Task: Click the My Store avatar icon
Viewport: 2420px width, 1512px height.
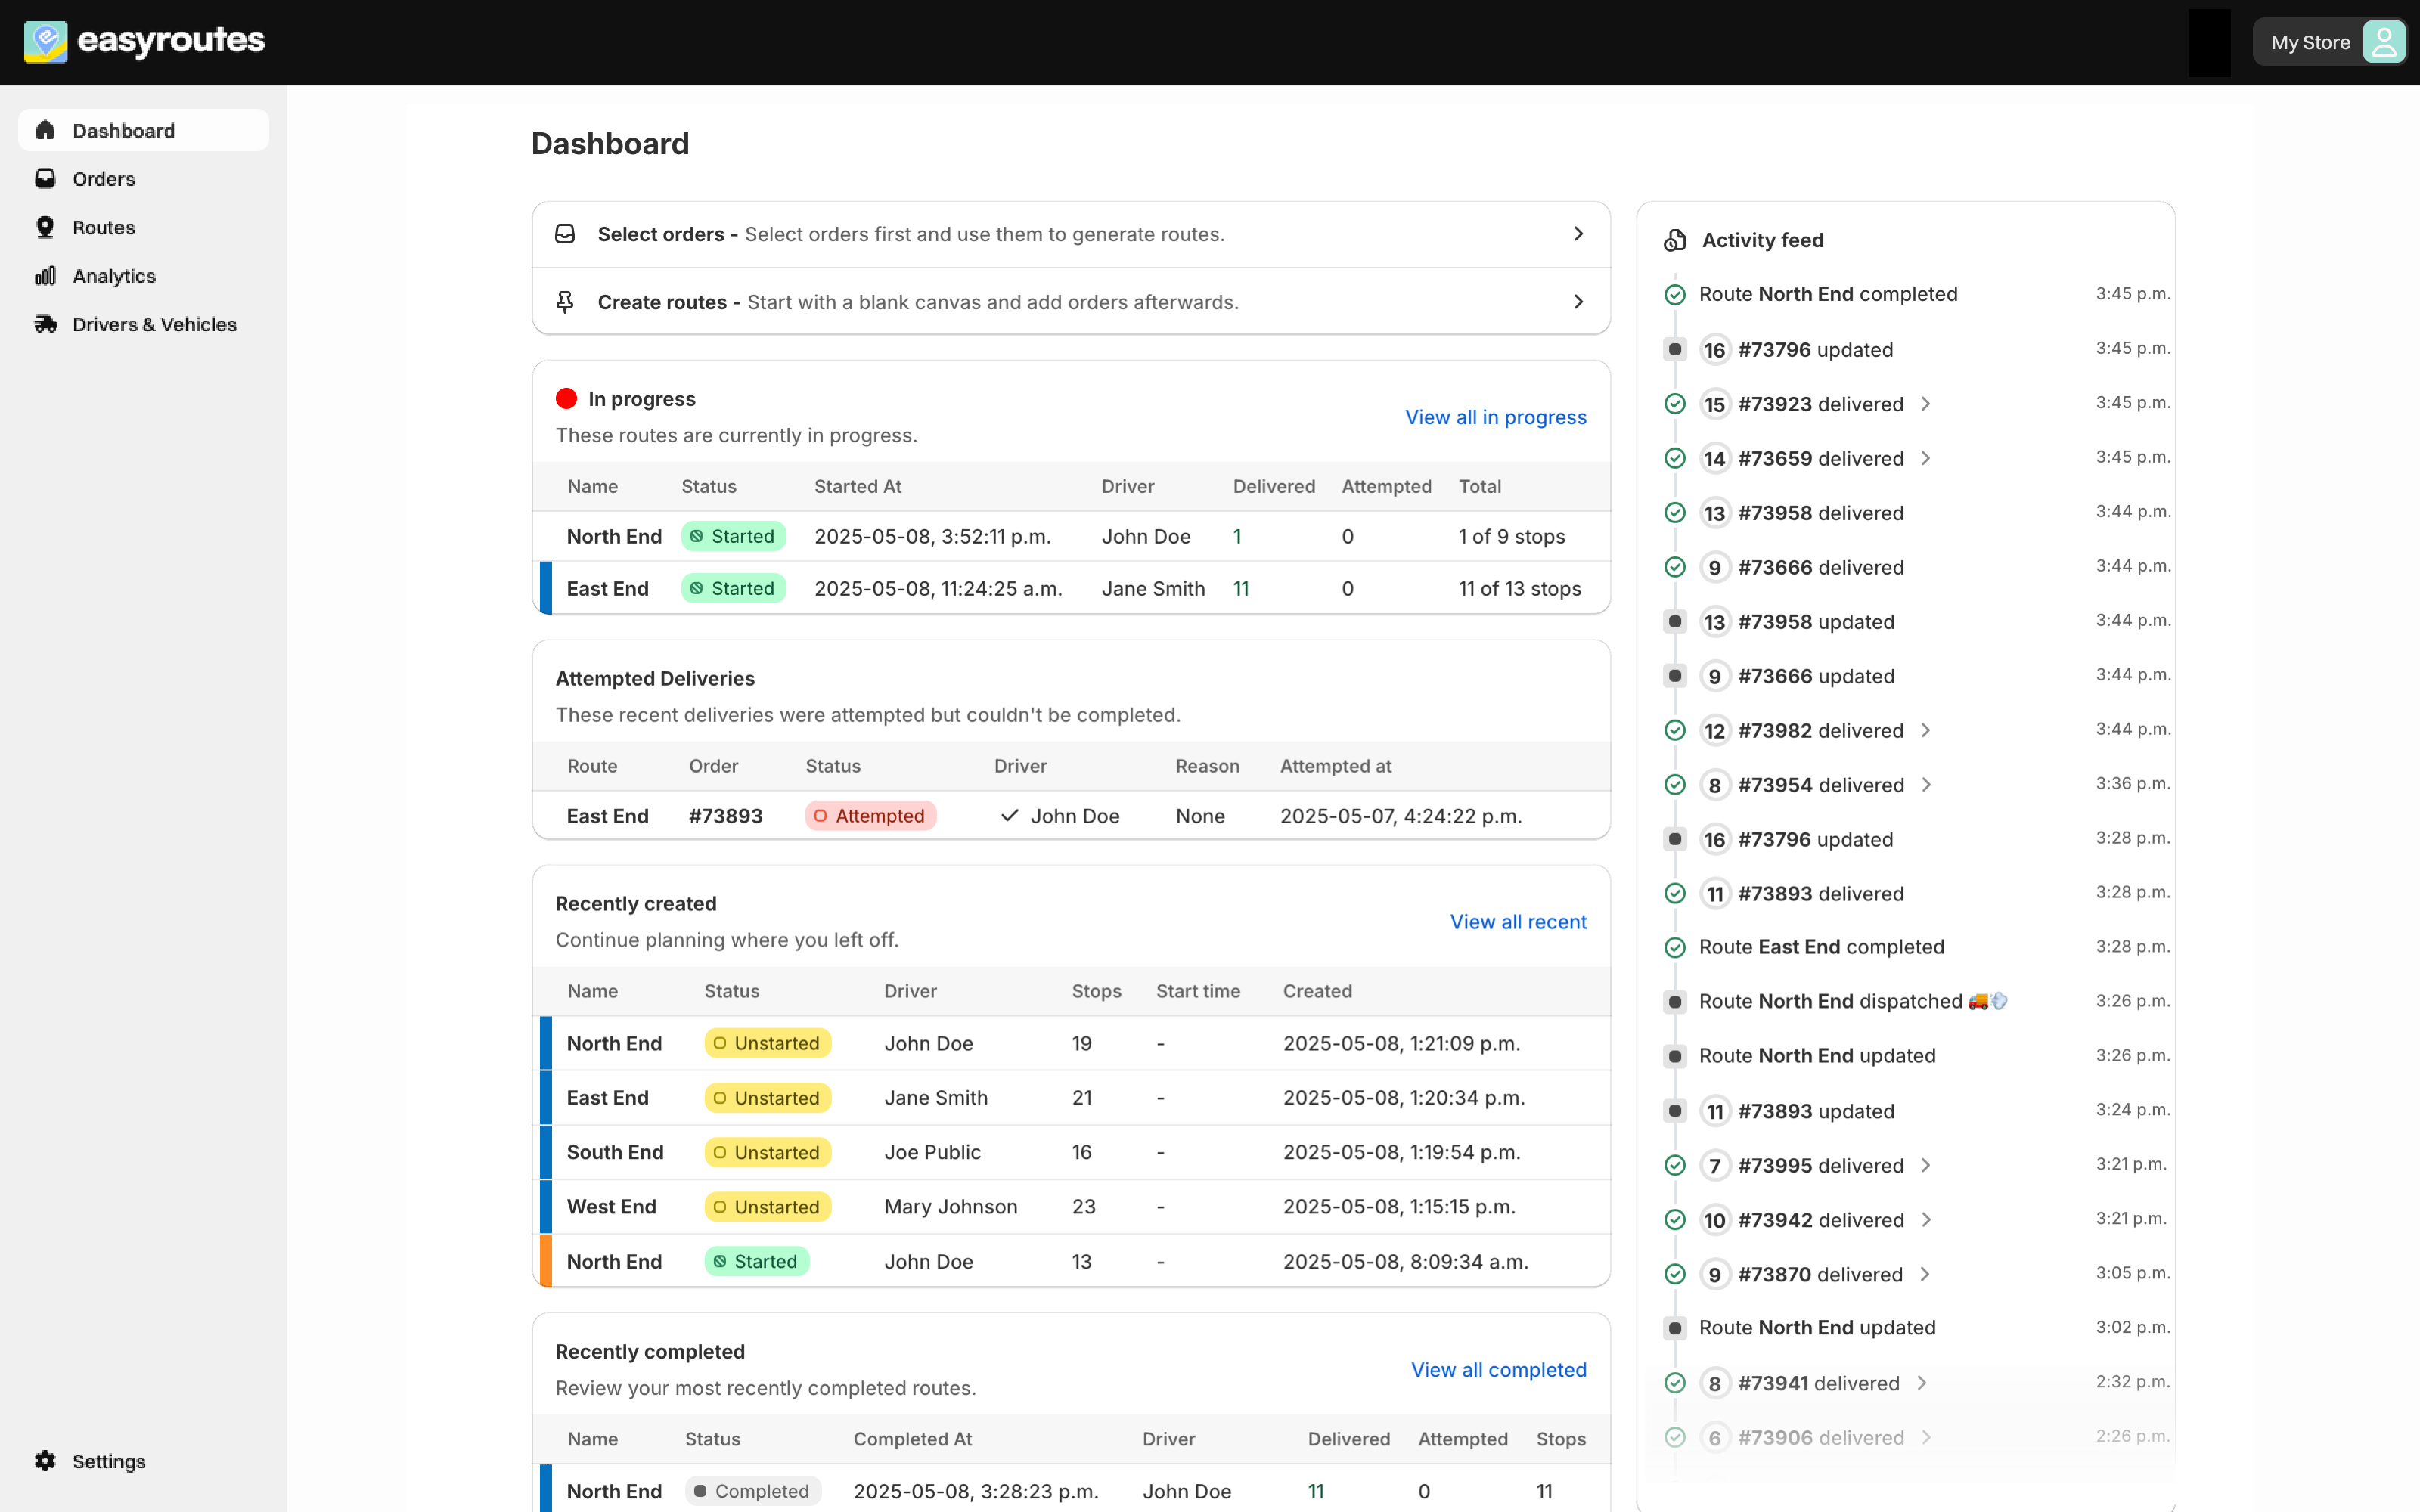Action: [x=2383, y=42]
